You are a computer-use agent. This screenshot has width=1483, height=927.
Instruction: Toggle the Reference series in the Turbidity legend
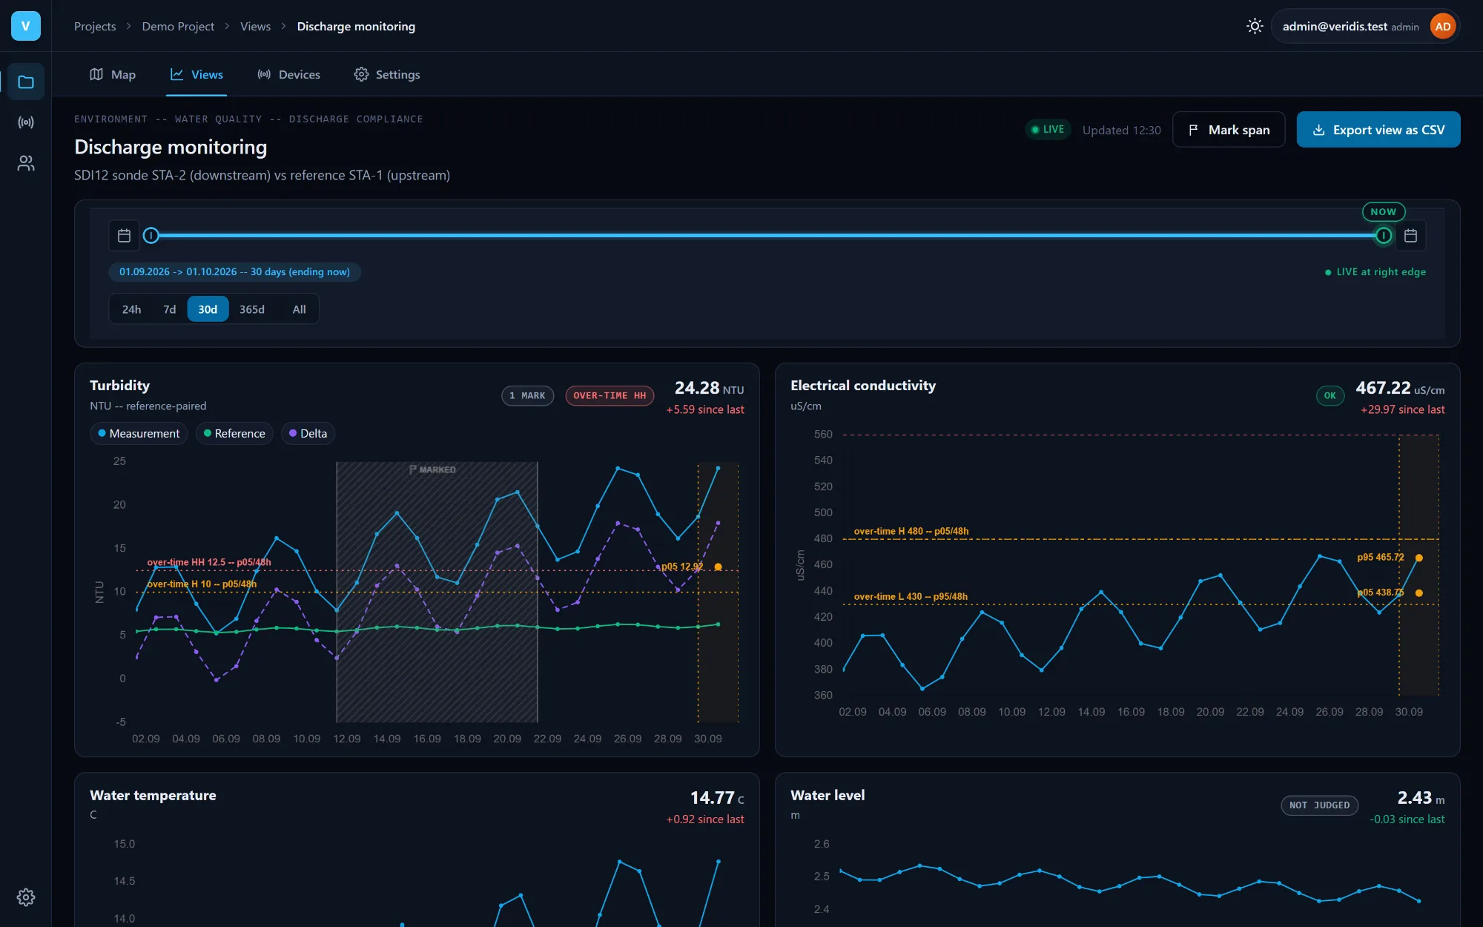tap(234, 433)
